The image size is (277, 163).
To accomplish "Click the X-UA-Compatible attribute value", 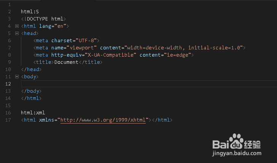I will (111, 55).
